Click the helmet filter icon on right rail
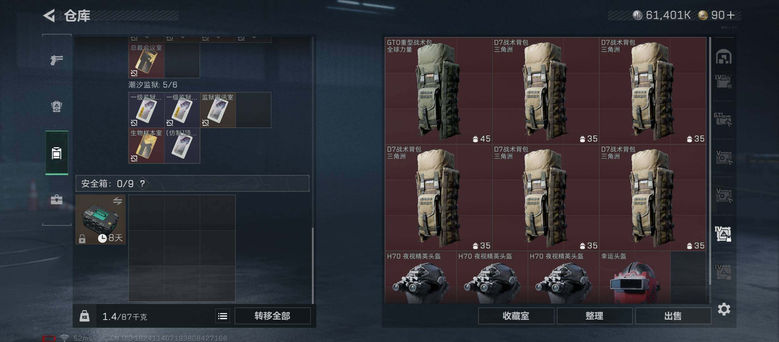This screenshot has width=779, height=342. pyautogui.click(x=724, y=57)
